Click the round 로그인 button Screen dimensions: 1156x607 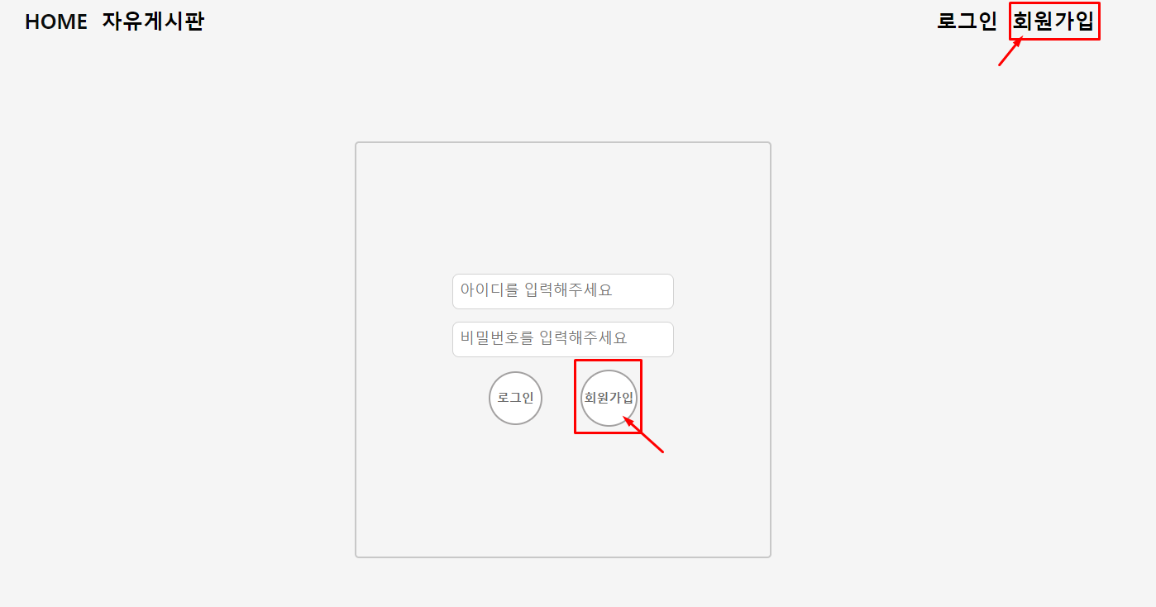pos(516,398)
